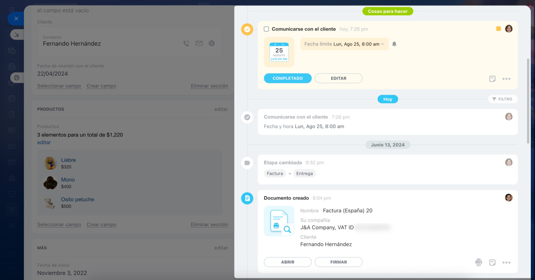Click the print tab icon on left edge
The image size is (535, 280).
coord(17,78)
